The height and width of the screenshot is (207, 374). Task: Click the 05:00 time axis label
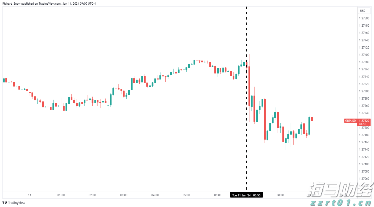186,195
